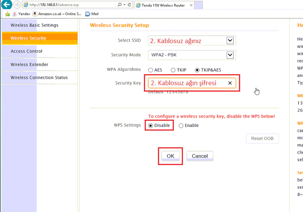
Task: Click OK to save settings
Action: pyautogui.click(x=170, y=156)
